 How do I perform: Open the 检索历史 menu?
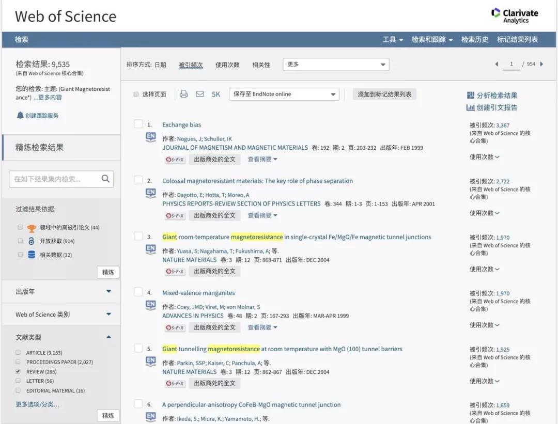(475, 39)
